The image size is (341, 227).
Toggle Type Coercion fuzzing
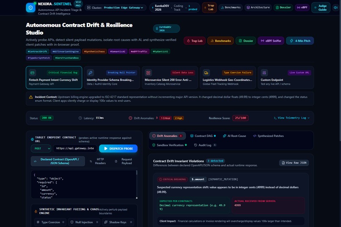coord(50,222)
